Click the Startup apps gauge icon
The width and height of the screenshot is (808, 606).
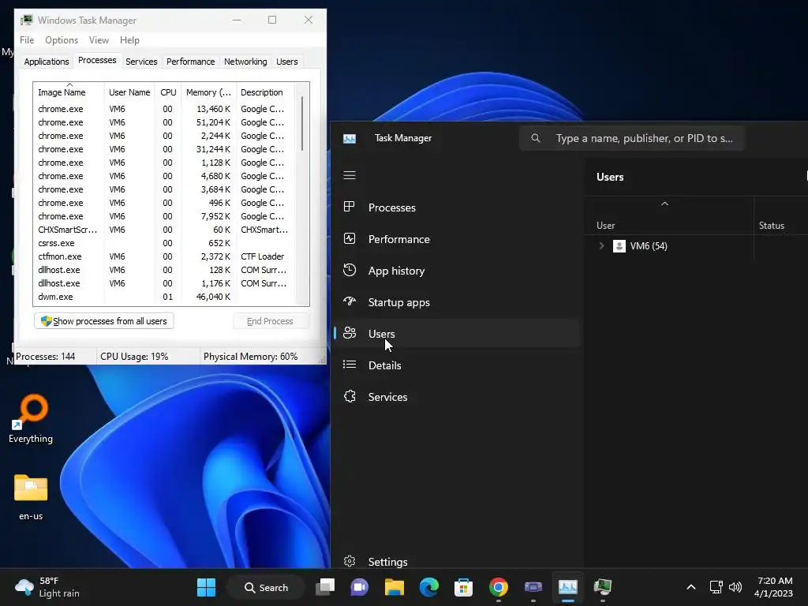[x=350, y=301]
